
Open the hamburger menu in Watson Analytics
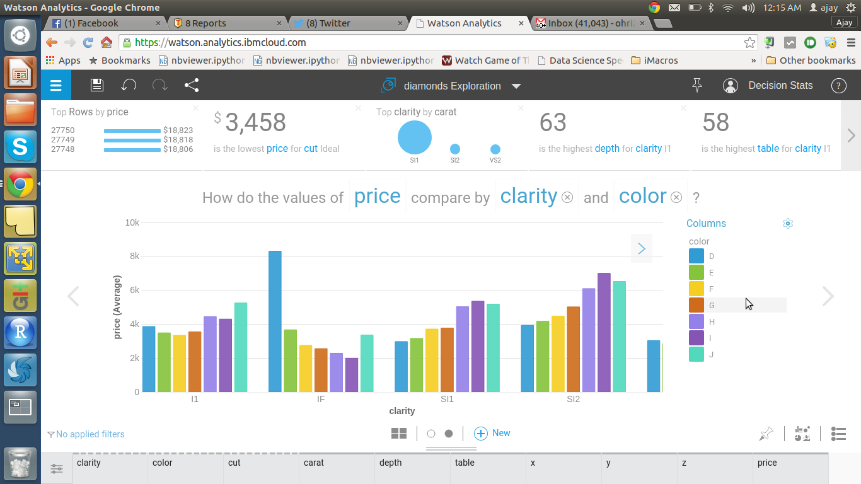(56, 86)
